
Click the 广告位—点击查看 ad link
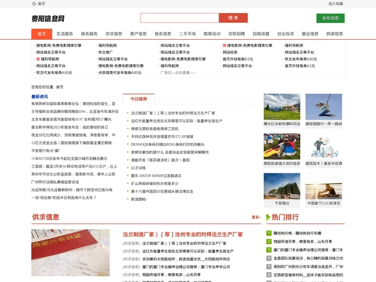tap(178, 73)
